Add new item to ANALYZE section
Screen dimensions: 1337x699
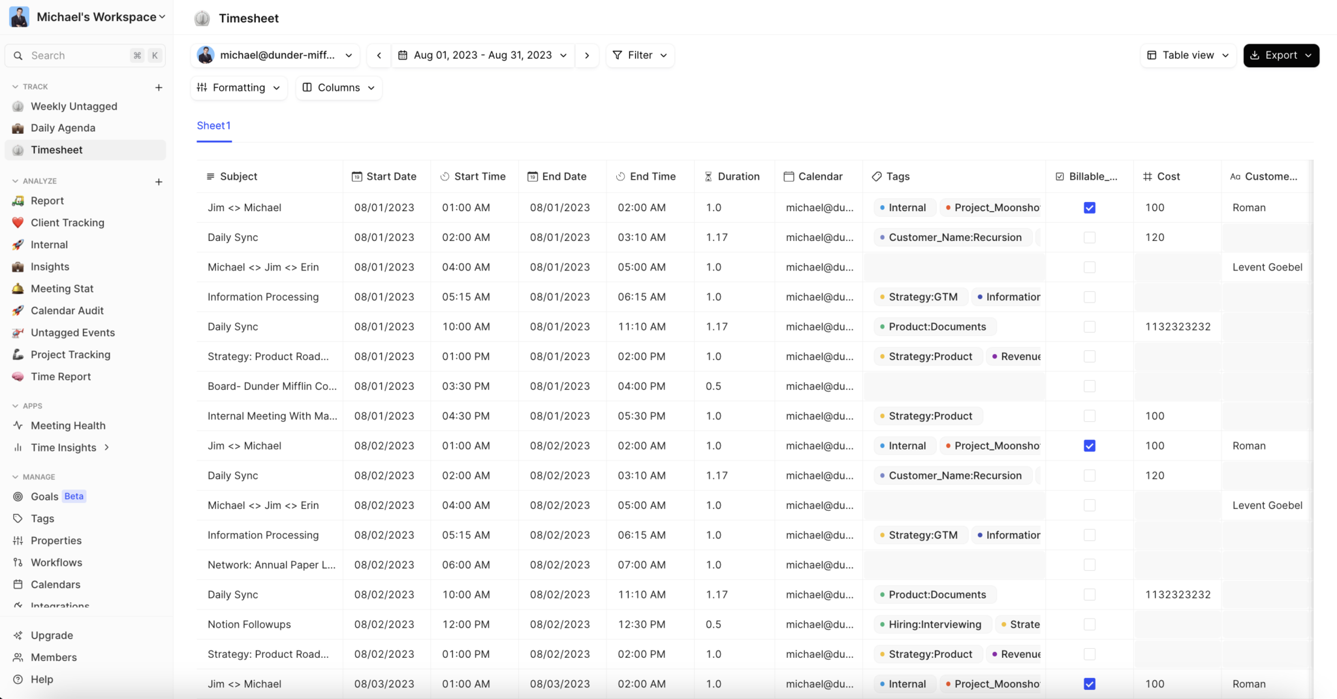pyautogui.click(x=159, y=182)
